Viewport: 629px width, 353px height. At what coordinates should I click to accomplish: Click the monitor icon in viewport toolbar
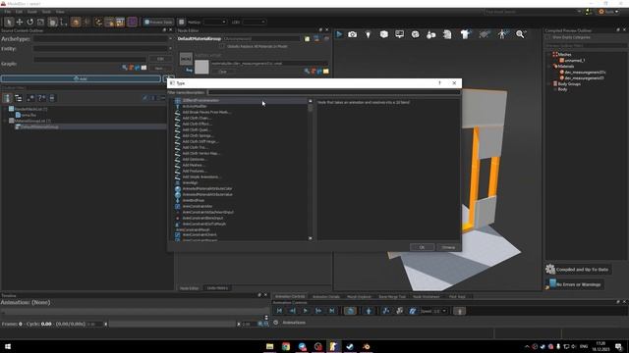(x=400, y=34)
